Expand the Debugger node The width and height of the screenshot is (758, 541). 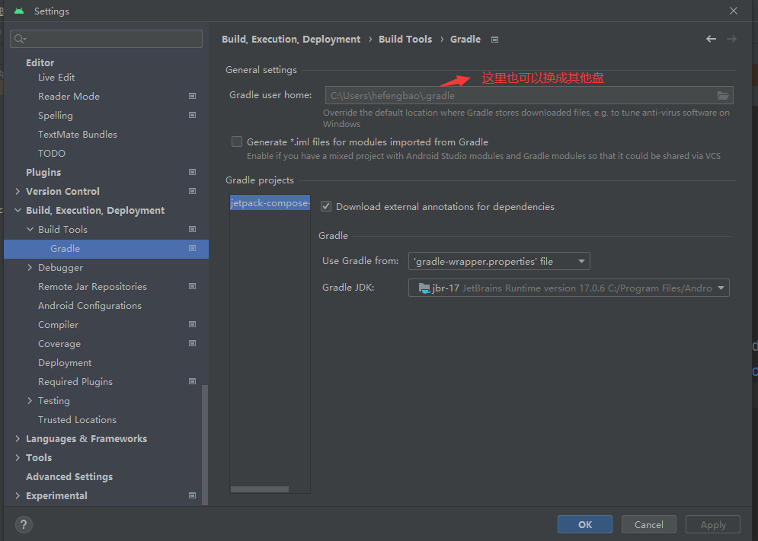(30, 268)
